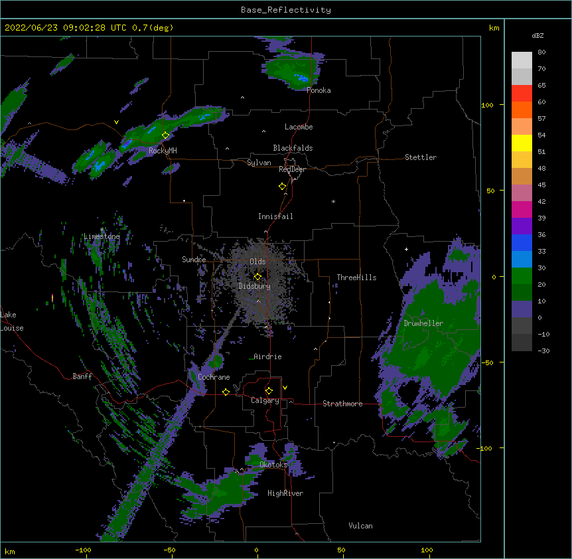Image resolution: width=572 pixels, height=559 pixels.
Task: Click the Lacombe town label
Action: click(299, 127)
